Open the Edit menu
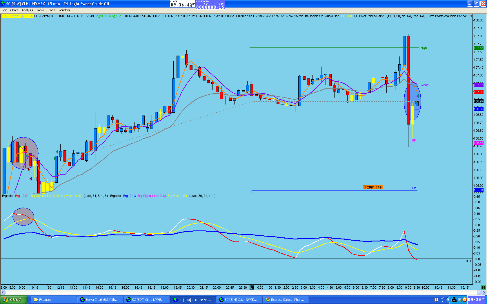The height and width of the screenshot is (304, 487). (4, 10)
